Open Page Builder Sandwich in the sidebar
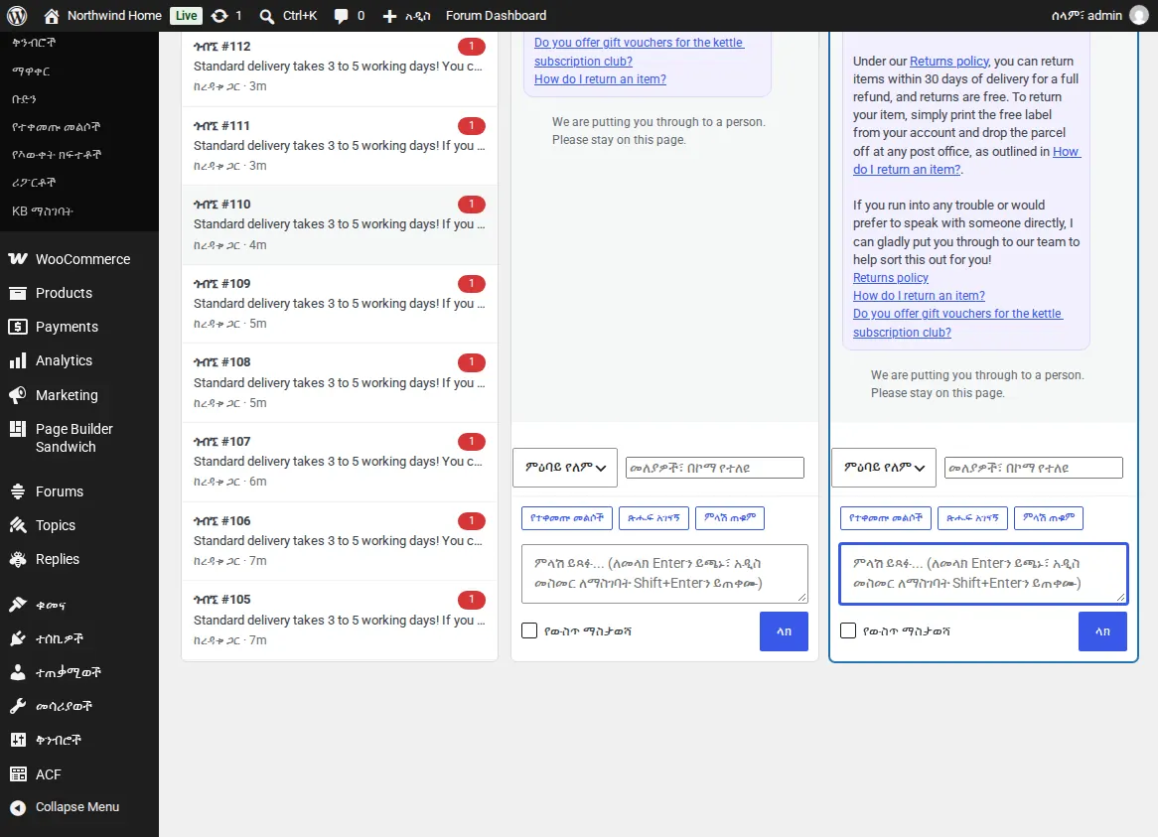The image size is (1158, 837). pos(73,438)
